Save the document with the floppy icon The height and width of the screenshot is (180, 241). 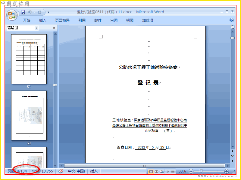(x=23, y=12)
